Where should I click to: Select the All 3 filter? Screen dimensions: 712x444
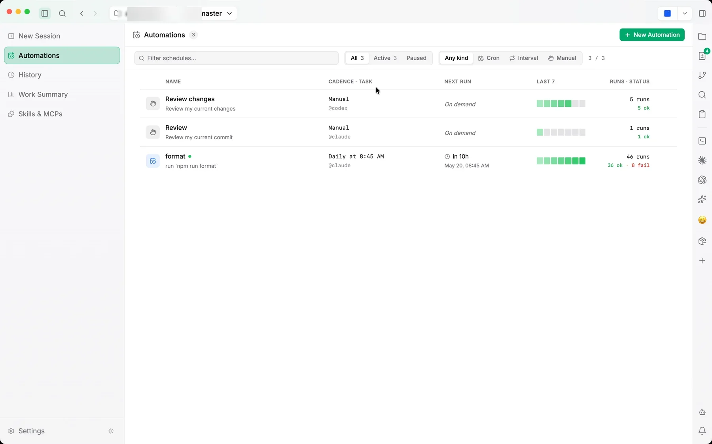(x=357, y=58)
